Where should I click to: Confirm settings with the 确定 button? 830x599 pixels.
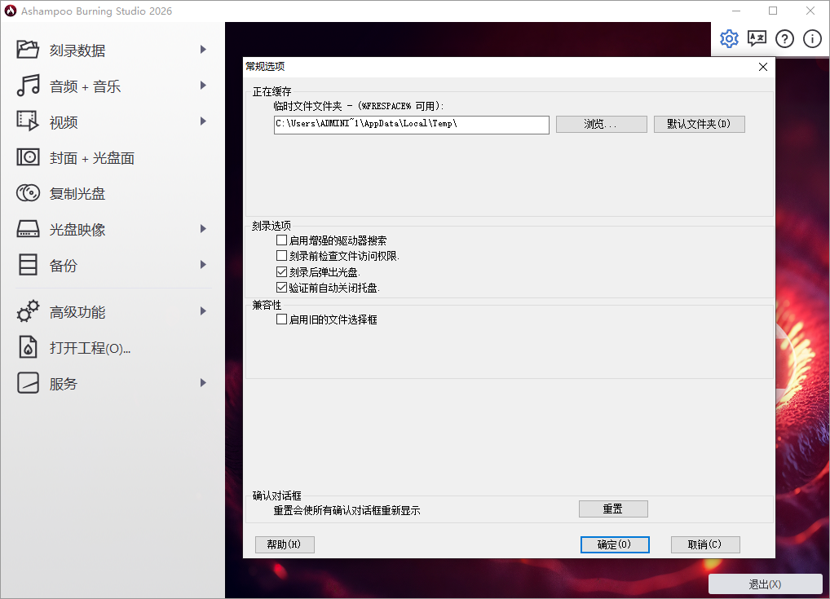click(x=615, y=544)
